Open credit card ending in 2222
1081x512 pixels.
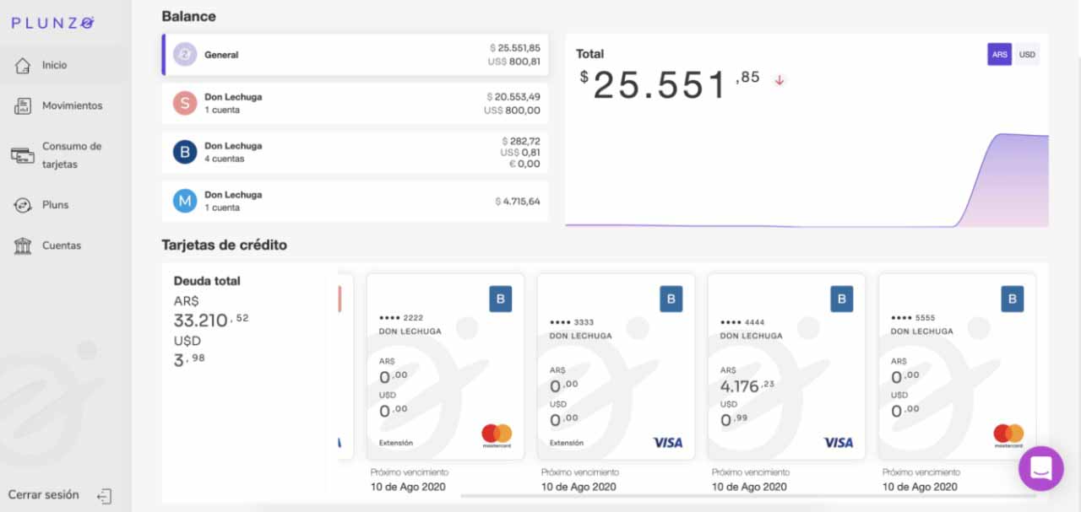(x=444, y=366)
